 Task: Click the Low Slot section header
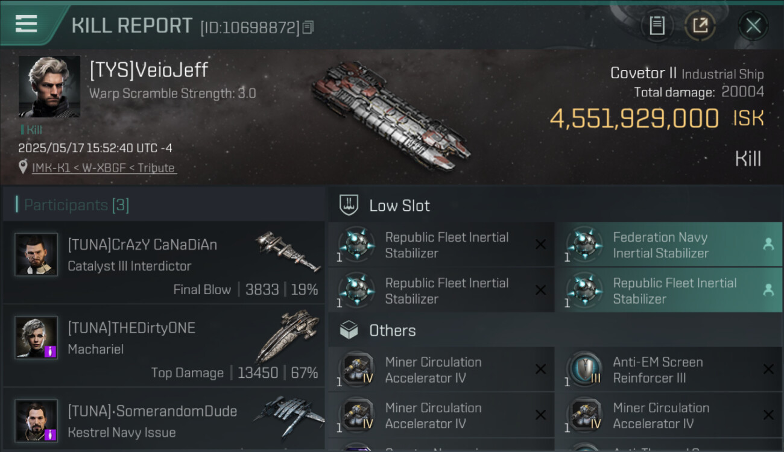click(x=399, y=206)
